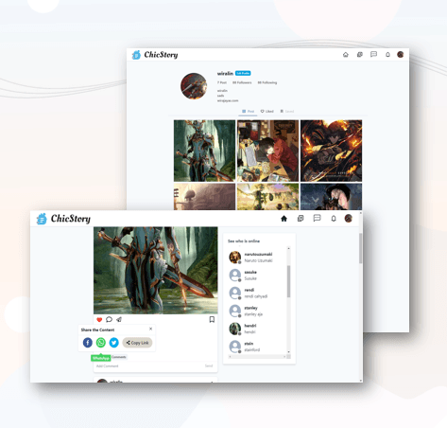Open messages chat icon in profile window

tap(373, 54)
